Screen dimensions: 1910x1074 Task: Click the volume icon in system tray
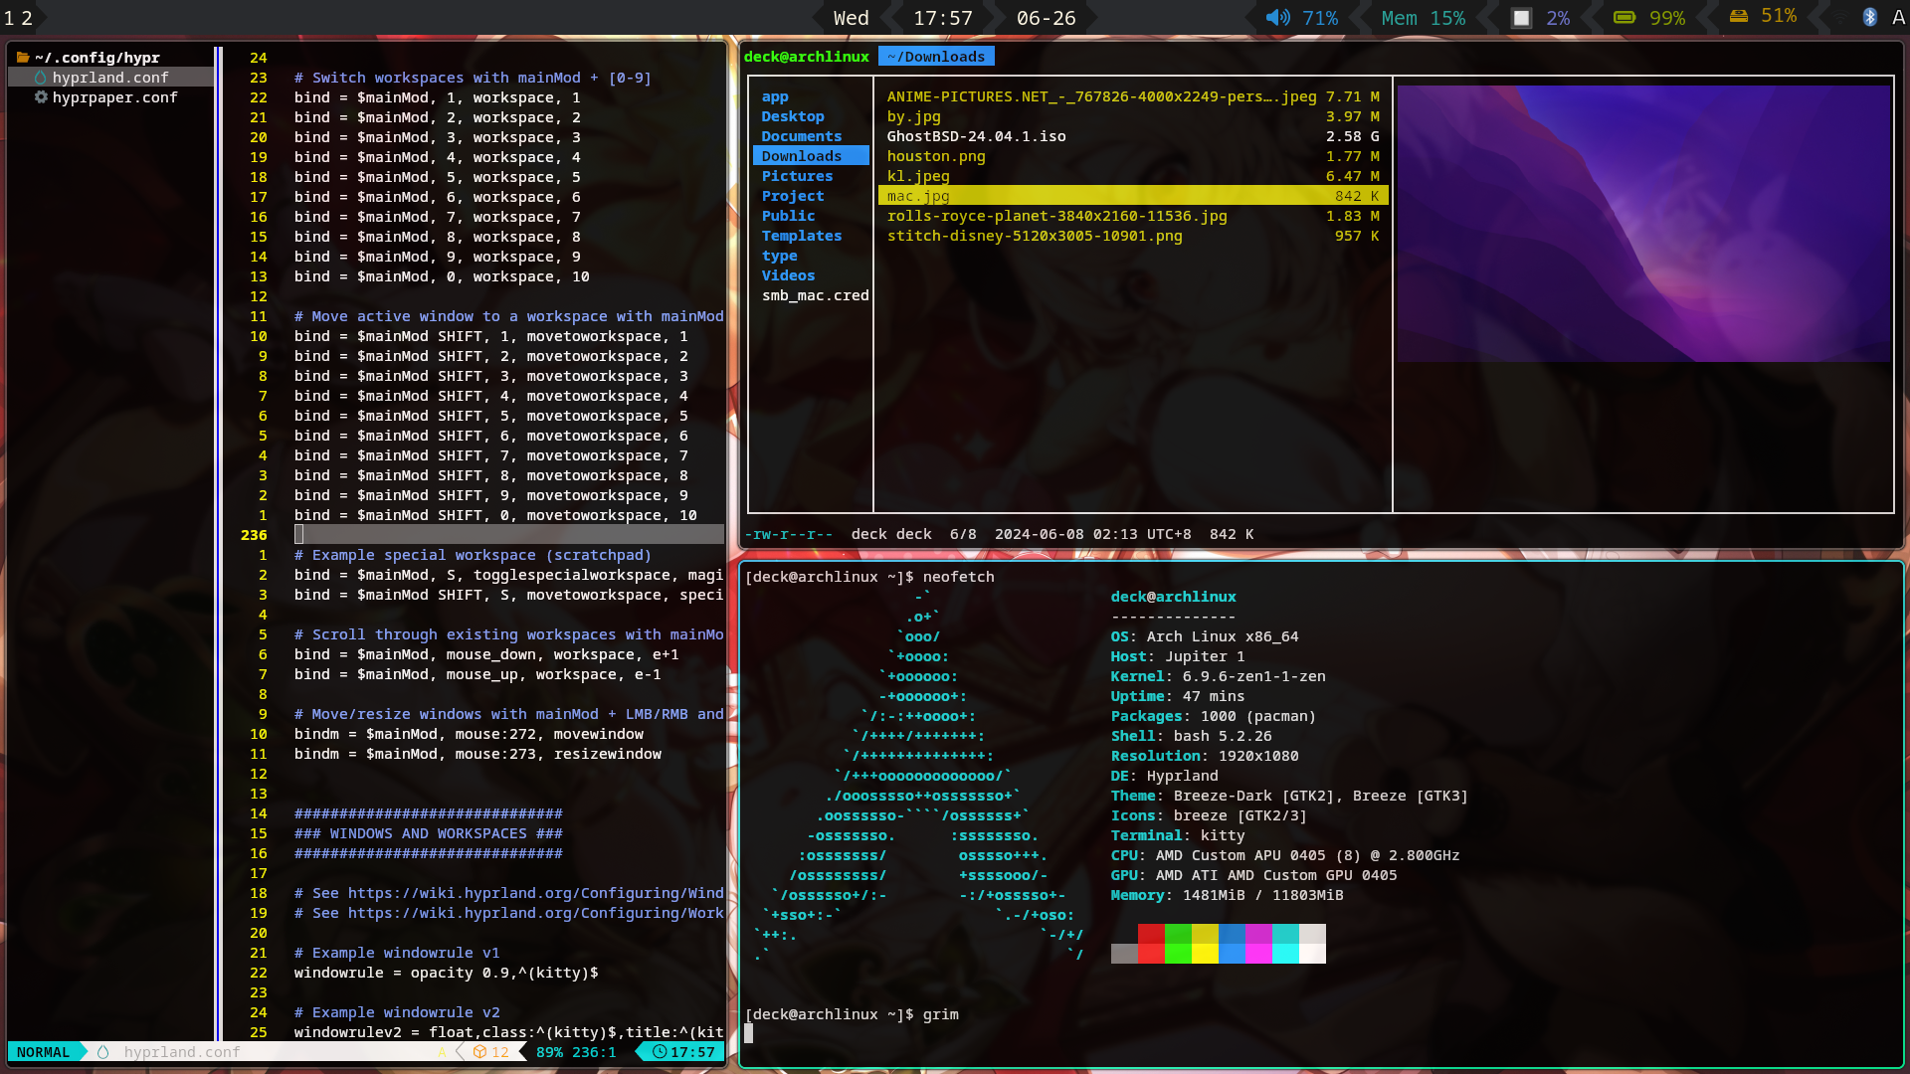coord(1280,18)
